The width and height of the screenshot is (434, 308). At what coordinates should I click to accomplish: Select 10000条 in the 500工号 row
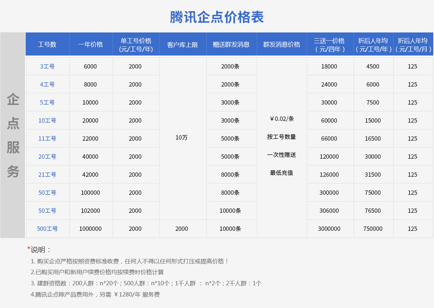pos(230,229)
